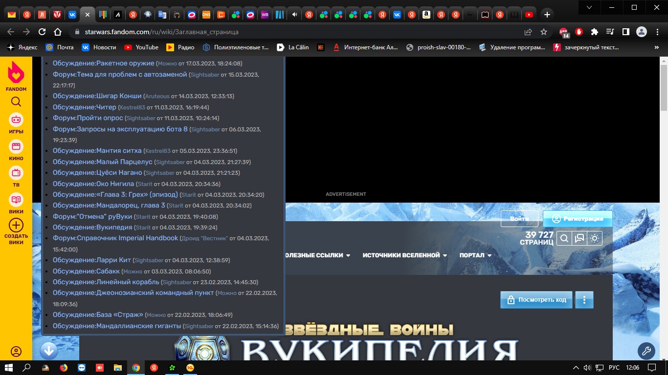The height and width of the screenshot is (375, 668).
Task: Open Обсуждение:Ракетное оружие link
Action: coord(104,63)
